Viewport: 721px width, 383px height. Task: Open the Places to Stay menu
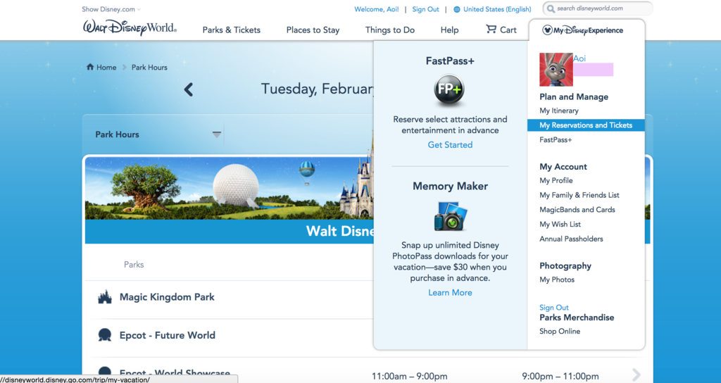click(313, 30)
